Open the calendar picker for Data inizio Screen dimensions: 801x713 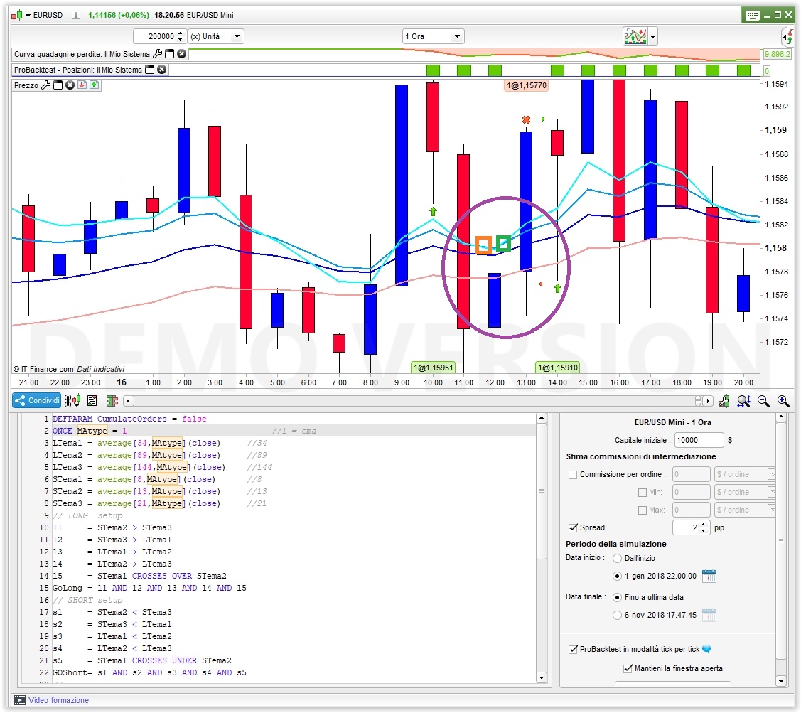709,576
